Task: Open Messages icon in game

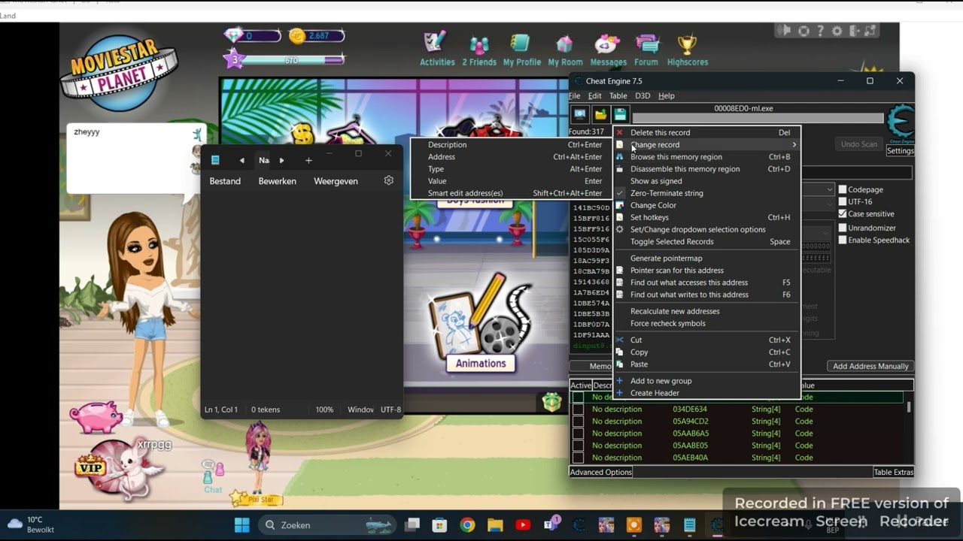Action: point(608,50)
